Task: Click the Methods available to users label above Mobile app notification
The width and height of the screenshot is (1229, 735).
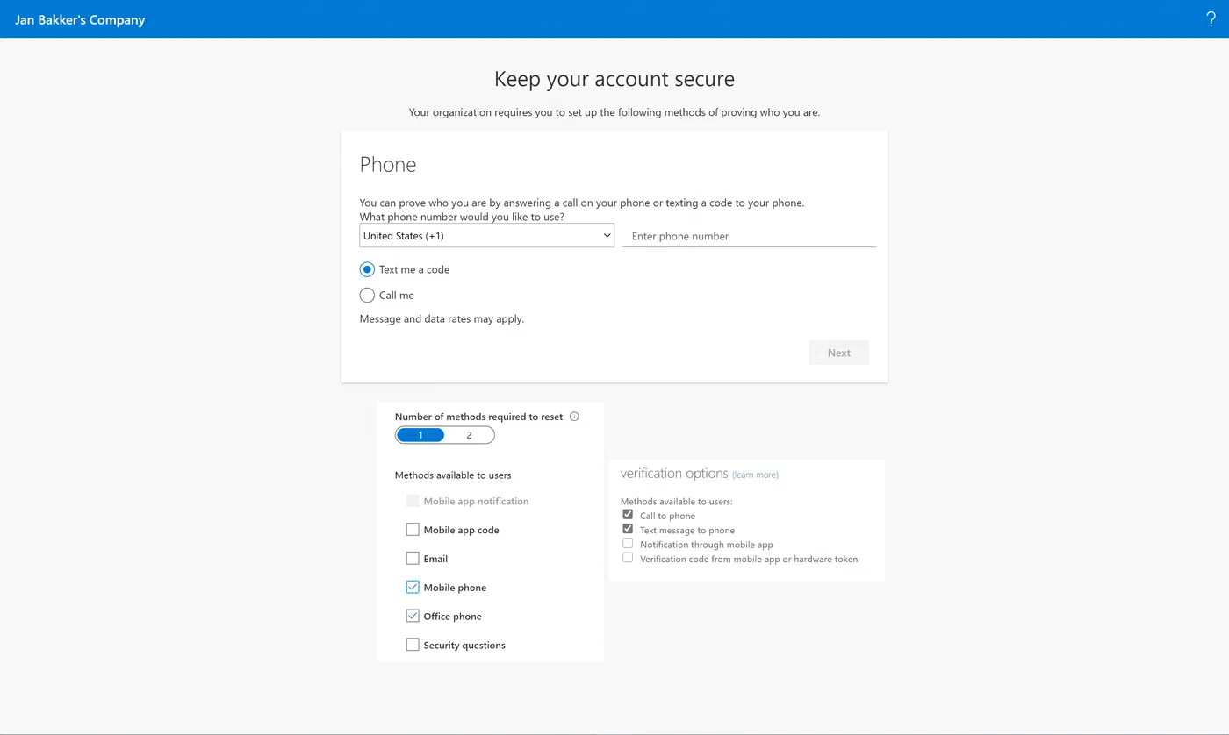Action: pyautogui.click(x=453, y=475)
